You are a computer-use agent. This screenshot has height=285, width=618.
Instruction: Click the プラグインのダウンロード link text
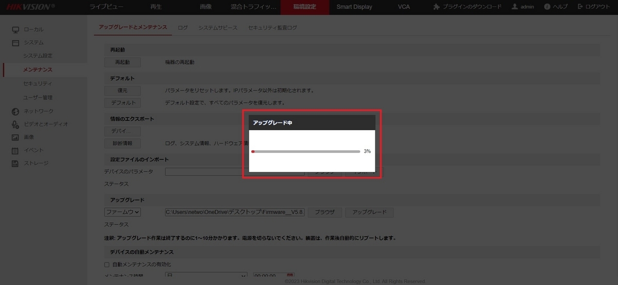[472, 7]
